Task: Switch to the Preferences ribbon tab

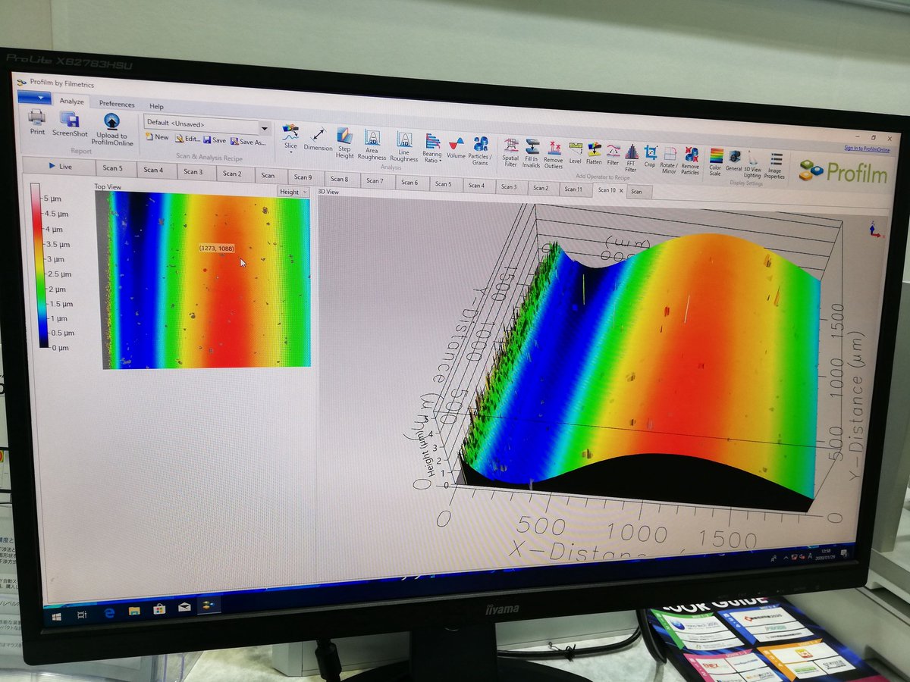Action: [117, 104]
